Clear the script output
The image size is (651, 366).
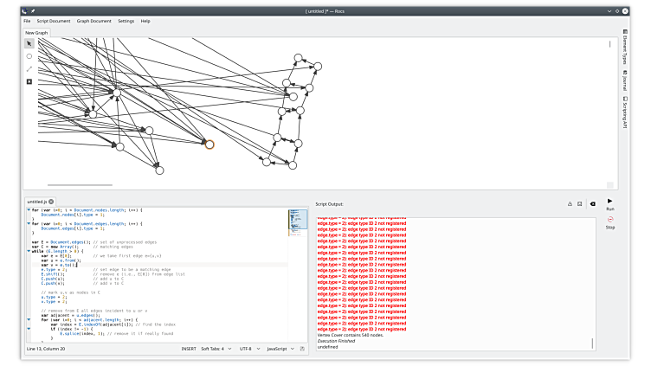point(593,203)
